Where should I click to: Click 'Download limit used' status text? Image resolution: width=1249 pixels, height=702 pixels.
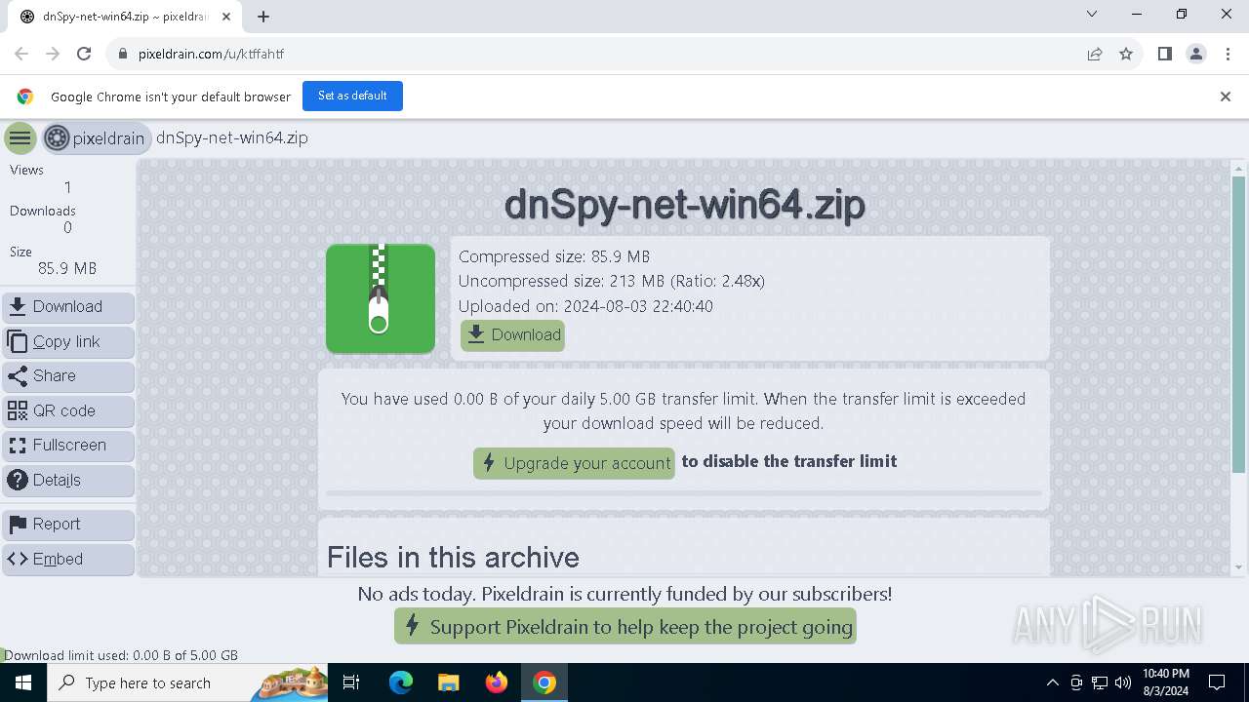click(x=121, y=655)
